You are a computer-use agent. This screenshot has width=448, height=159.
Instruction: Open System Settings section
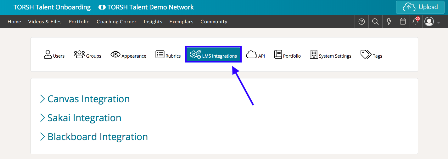[331, 55]
